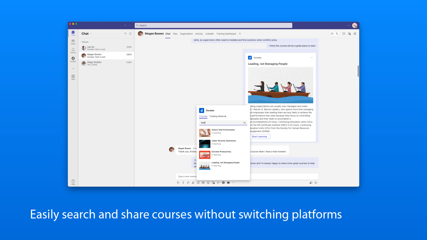427x240 pixels.
Task: Select Extreme Productivity course
Action: click(x=223, y=155)
